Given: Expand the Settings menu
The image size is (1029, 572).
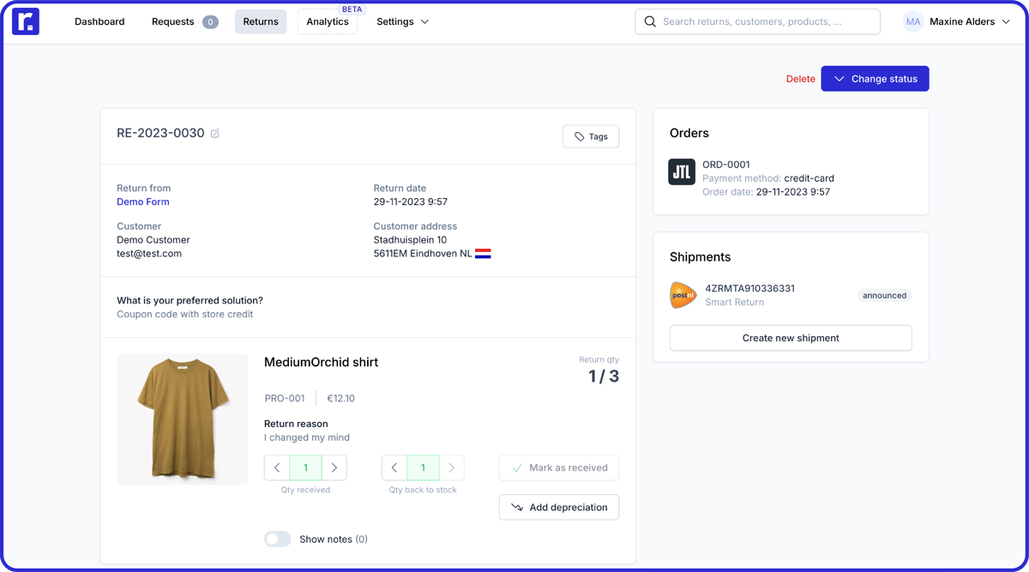Looking at the screenshot, I should [402, 21].
